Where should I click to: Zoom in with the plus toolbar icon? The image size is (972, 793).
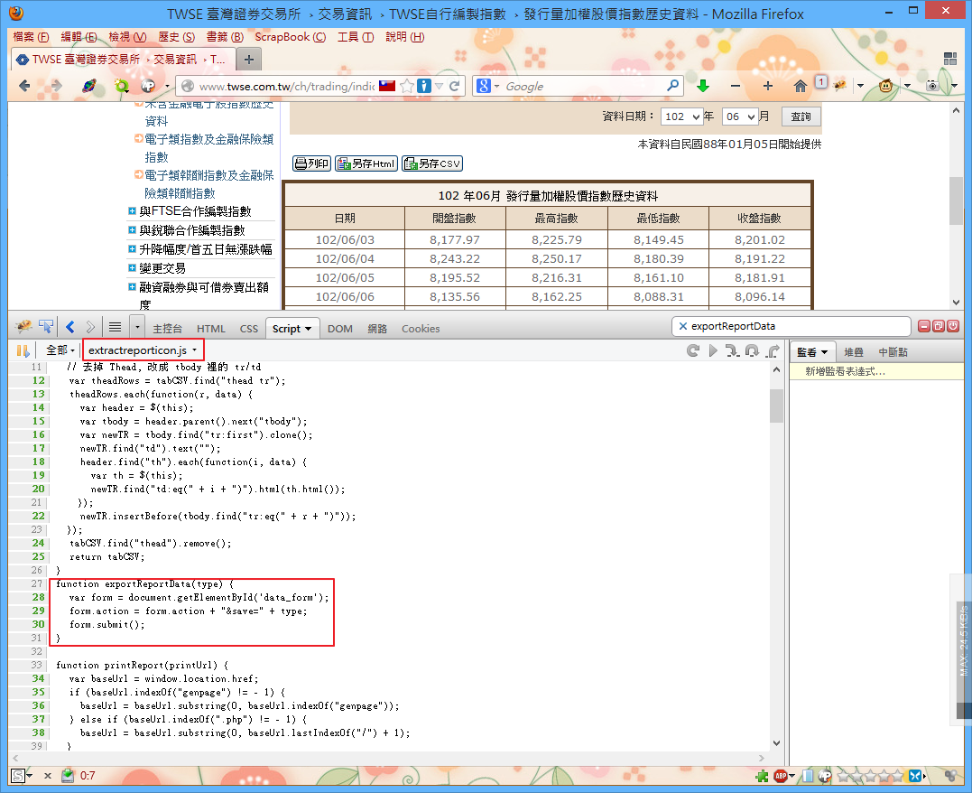(767, 86)
